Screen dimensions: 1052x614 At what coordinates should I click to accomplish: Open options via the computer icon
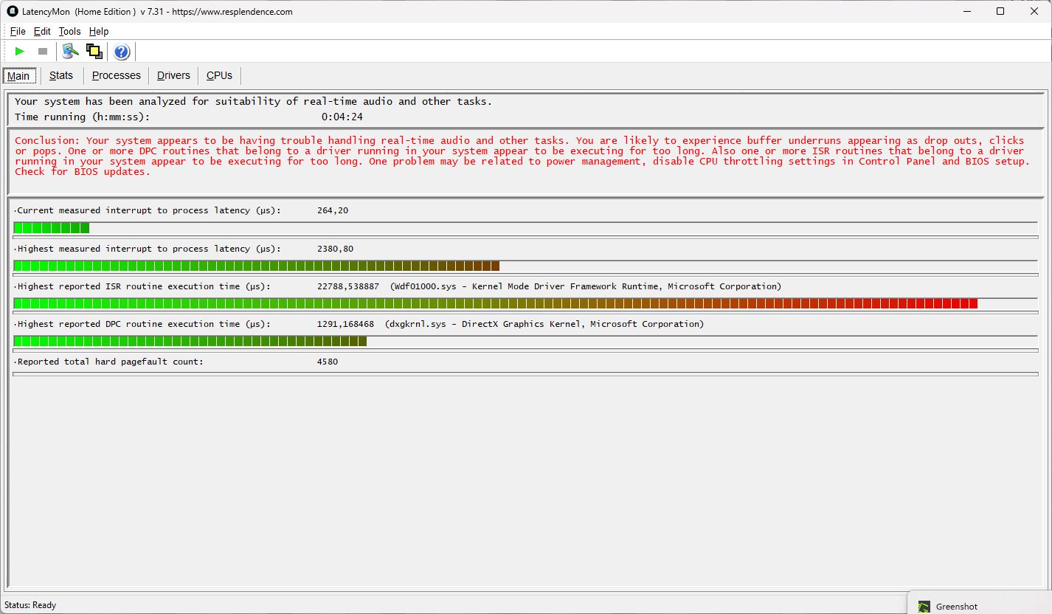[70, 51]
